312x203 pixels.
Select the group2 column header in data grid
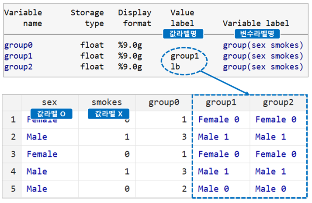click(x=278, y=102)
